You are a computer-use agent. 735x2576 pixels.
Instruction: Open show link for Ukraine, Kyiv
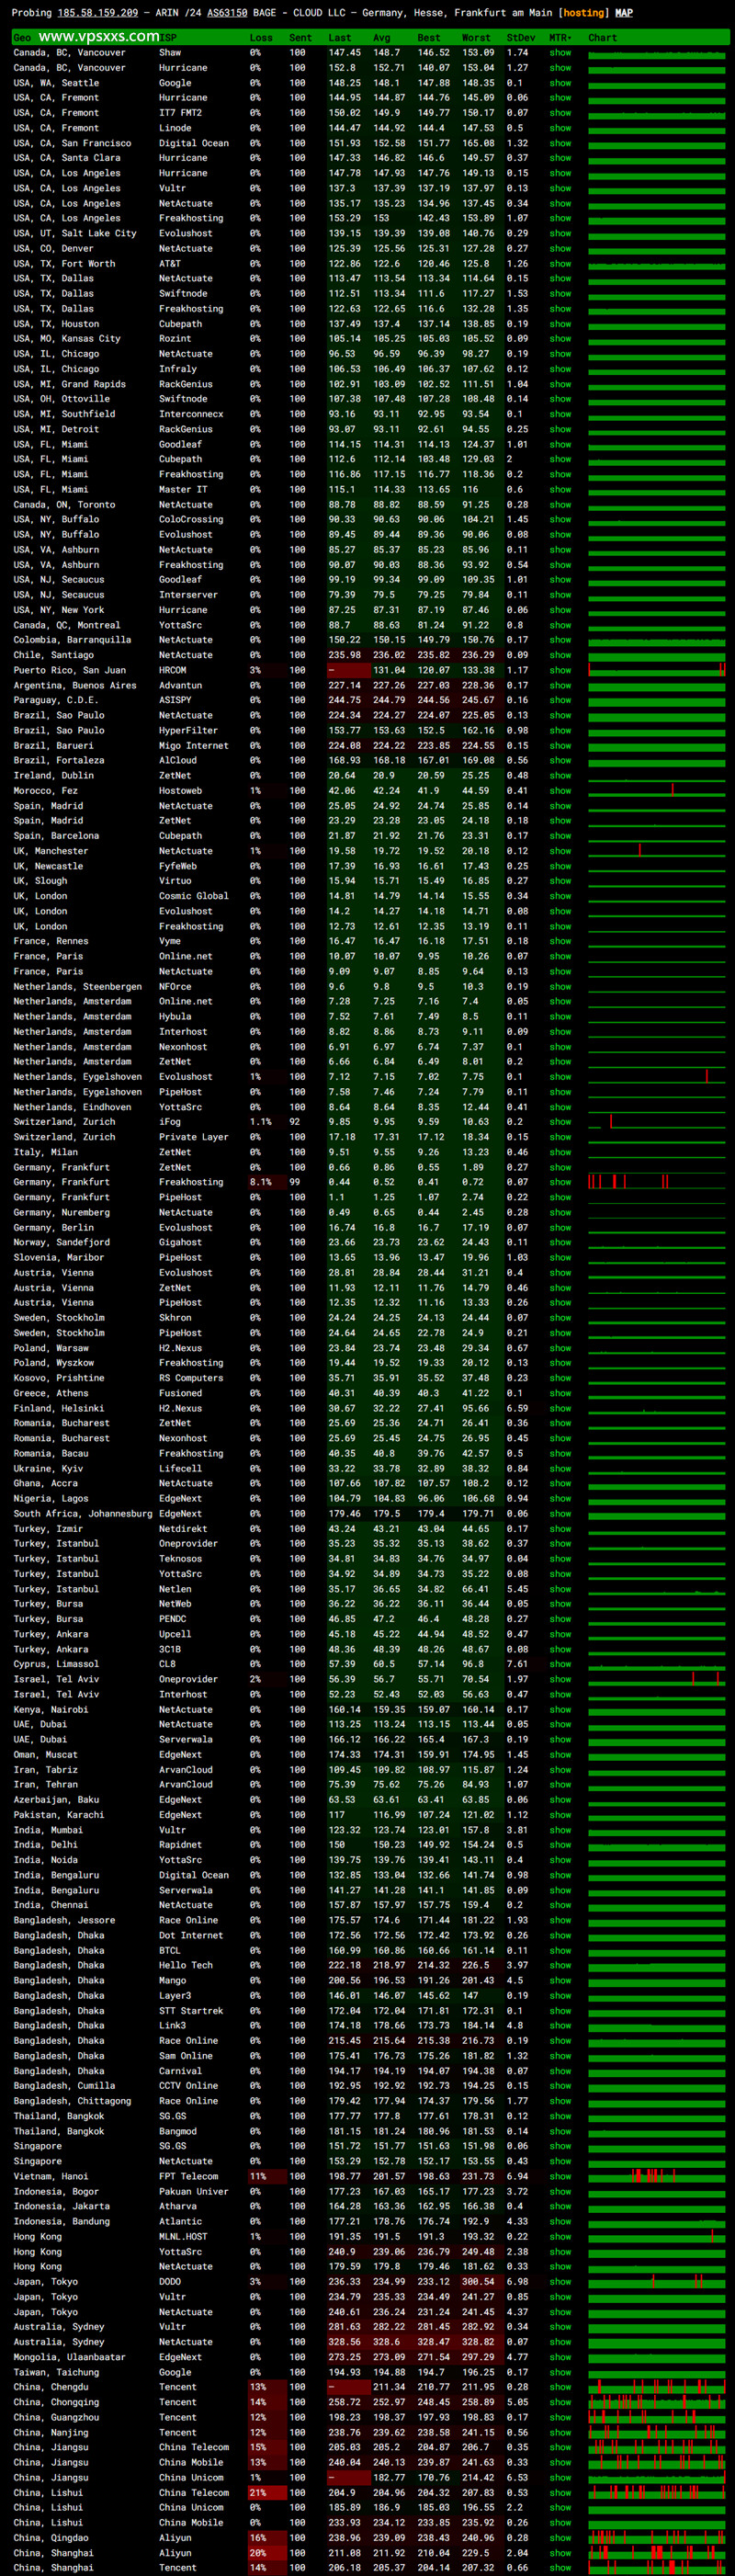[x=560, y=1468]
